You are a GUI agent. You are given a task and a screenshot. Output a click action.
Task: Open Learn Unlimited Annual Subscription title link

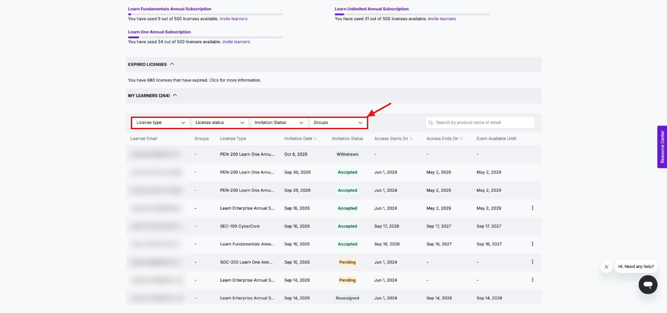click(x=372, y=9)
